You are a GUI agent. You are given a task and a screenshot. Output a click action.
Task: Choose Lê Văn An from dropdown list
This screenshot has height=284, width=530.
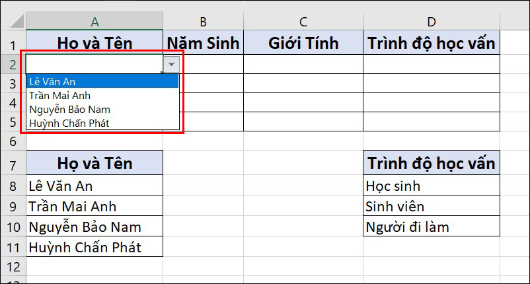point(102,81)
